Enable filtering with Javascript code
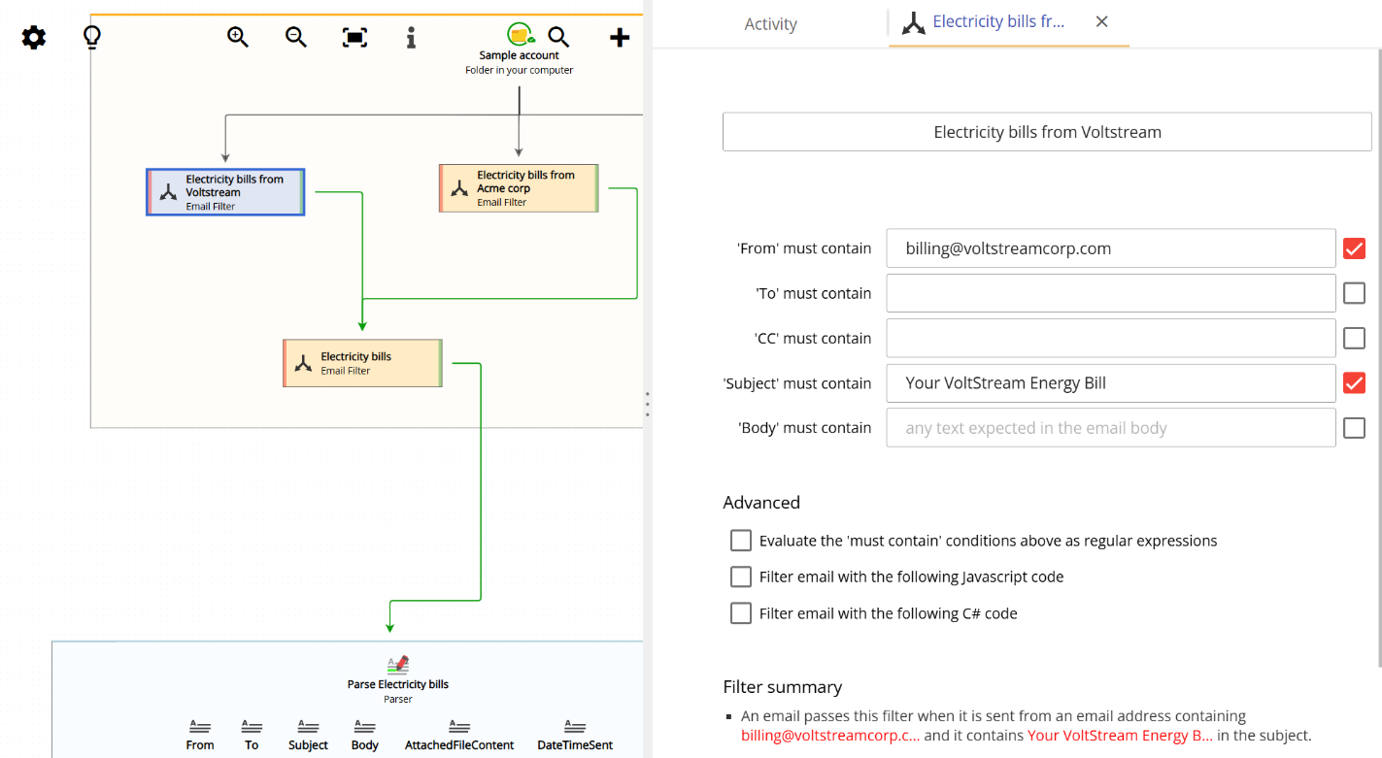Viewport: 1382px width, 758px height. pos(741,576)
